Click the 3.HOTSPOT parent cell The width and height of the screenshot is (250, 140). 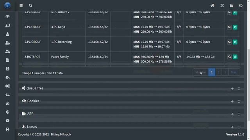tap(36, 59)
